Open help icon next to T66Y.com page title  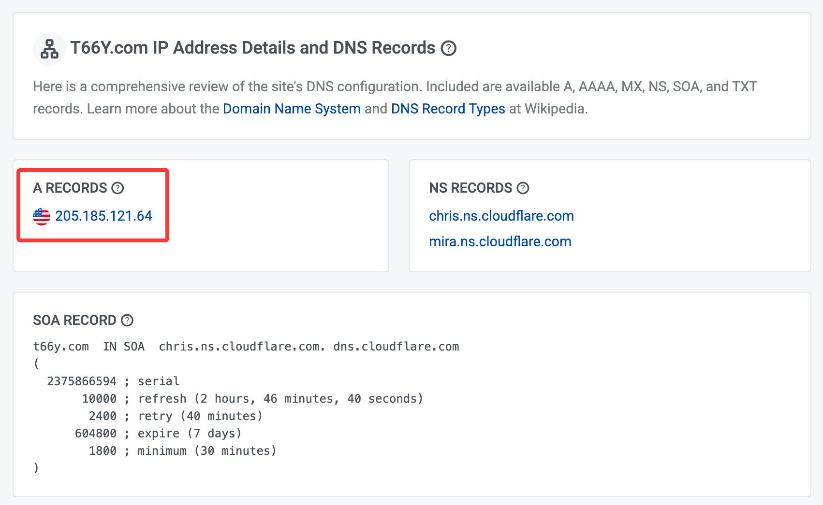point(448,48)
